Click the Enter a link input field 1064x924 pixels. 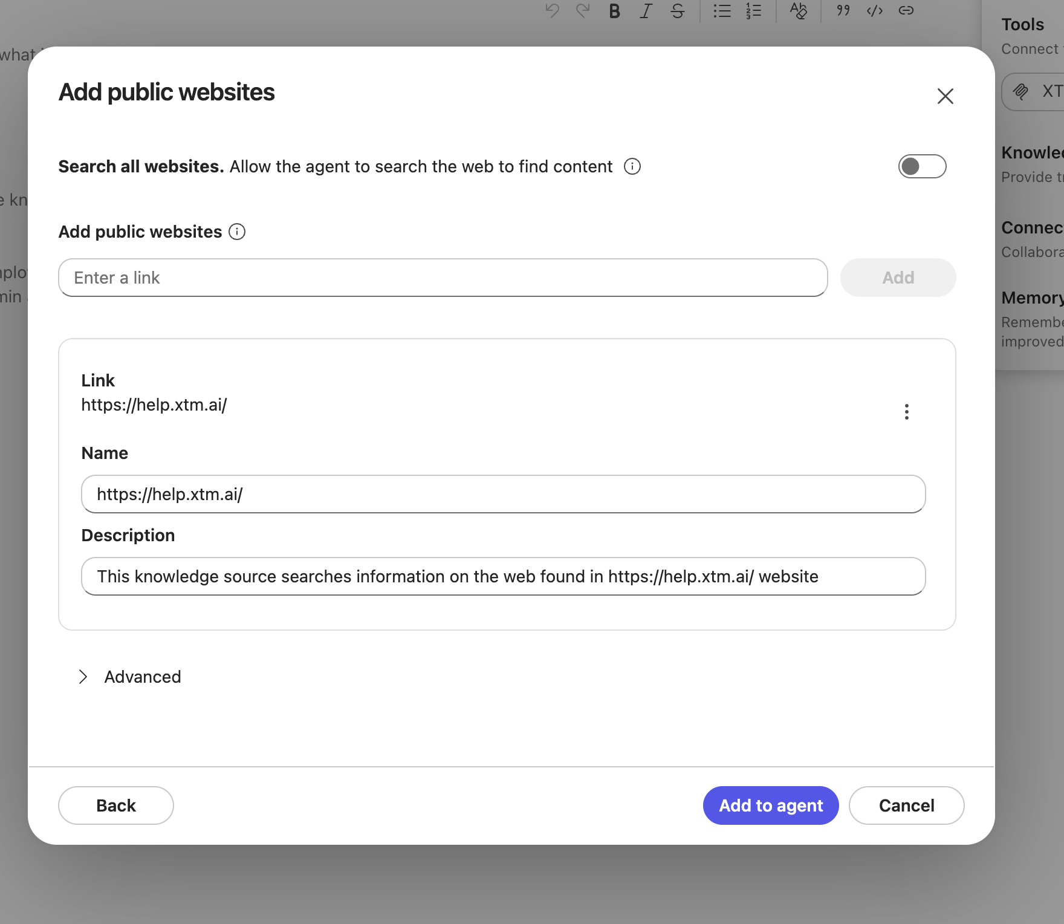[443, 278]
